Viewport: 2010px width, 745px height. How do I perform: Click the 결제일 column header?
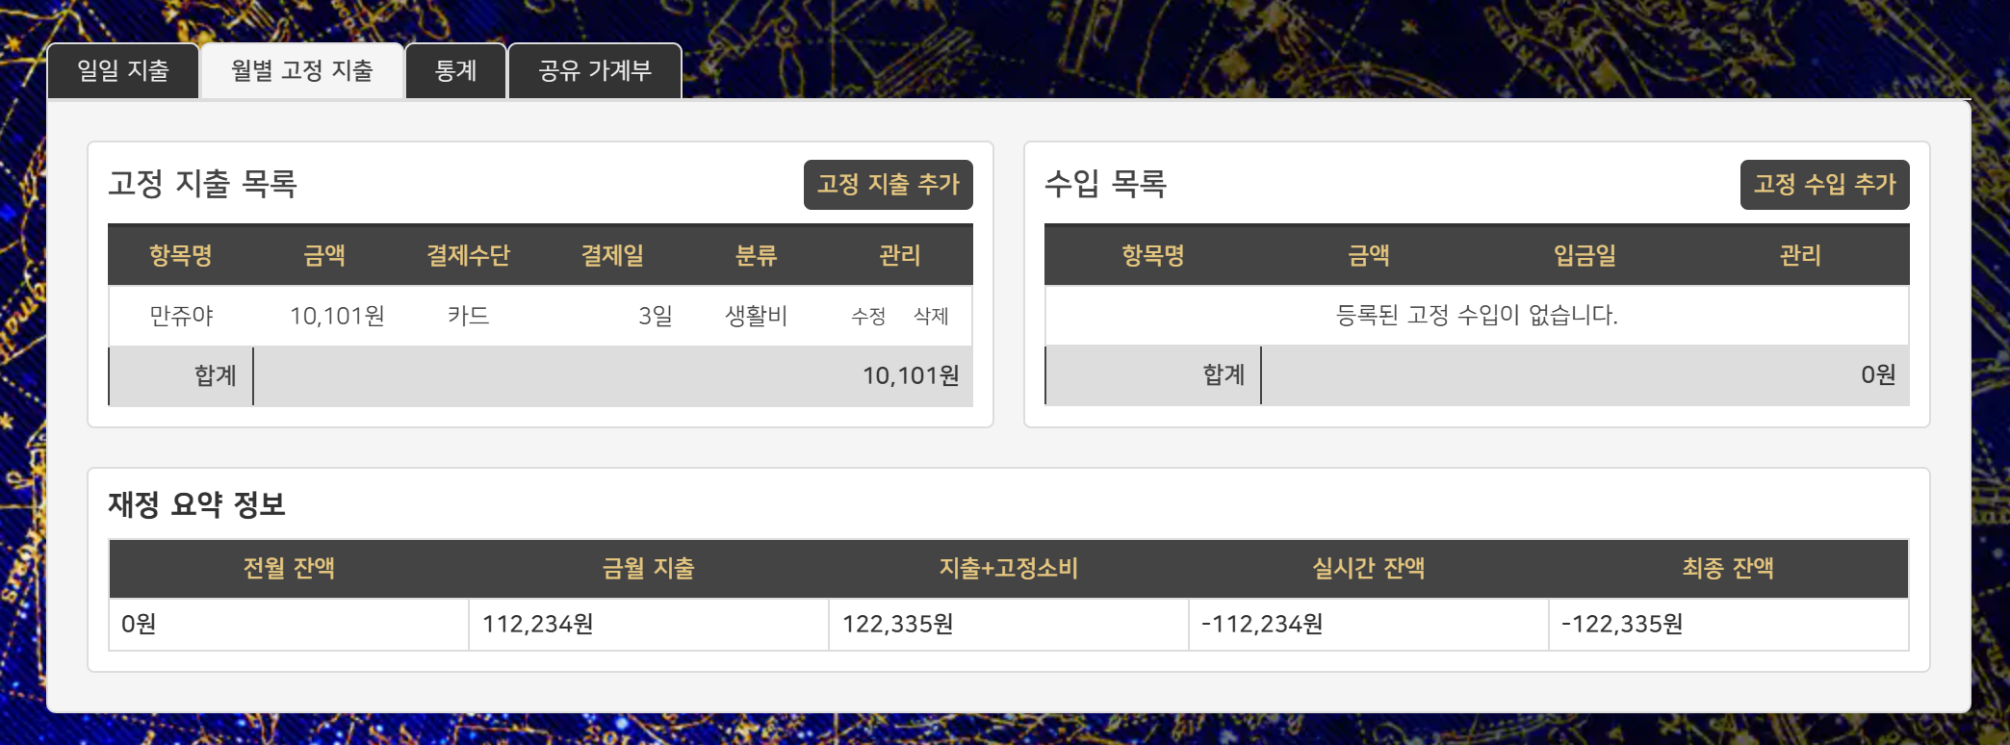coord(612,256)
